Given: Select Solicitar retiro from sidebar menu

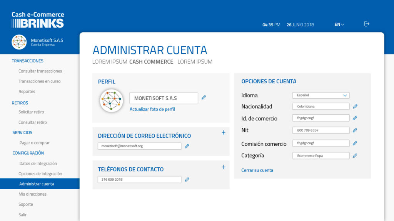Looking at the screenshot, I should point(31,112).
